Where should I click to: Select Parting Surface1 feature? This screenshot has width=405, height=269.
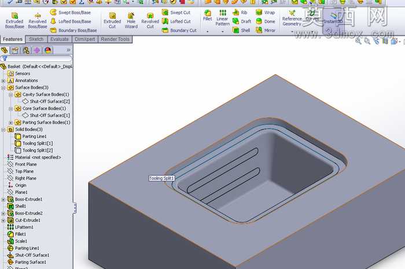(27, 262)
